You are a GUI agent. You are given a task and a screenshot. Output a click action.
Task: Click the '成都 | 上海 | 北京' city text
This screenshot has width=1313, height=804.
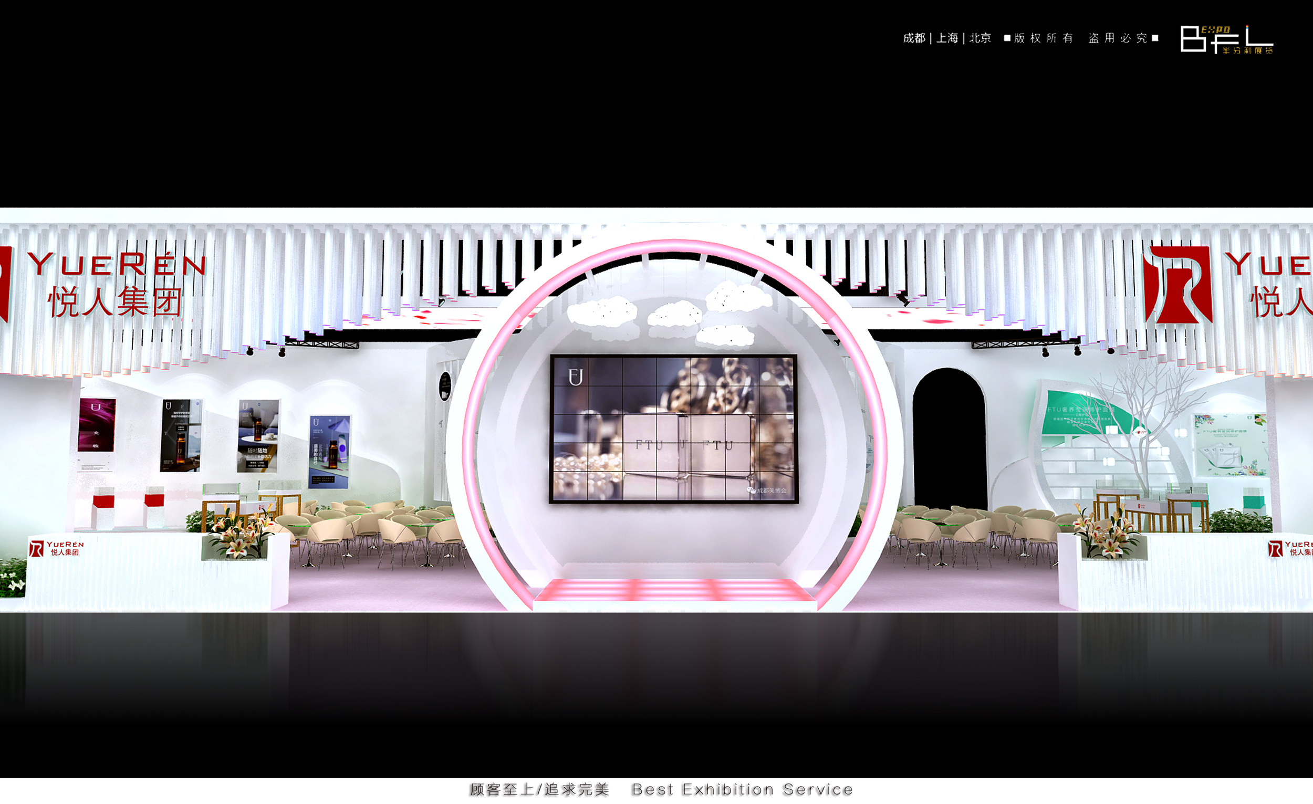(x=947, y=38)
